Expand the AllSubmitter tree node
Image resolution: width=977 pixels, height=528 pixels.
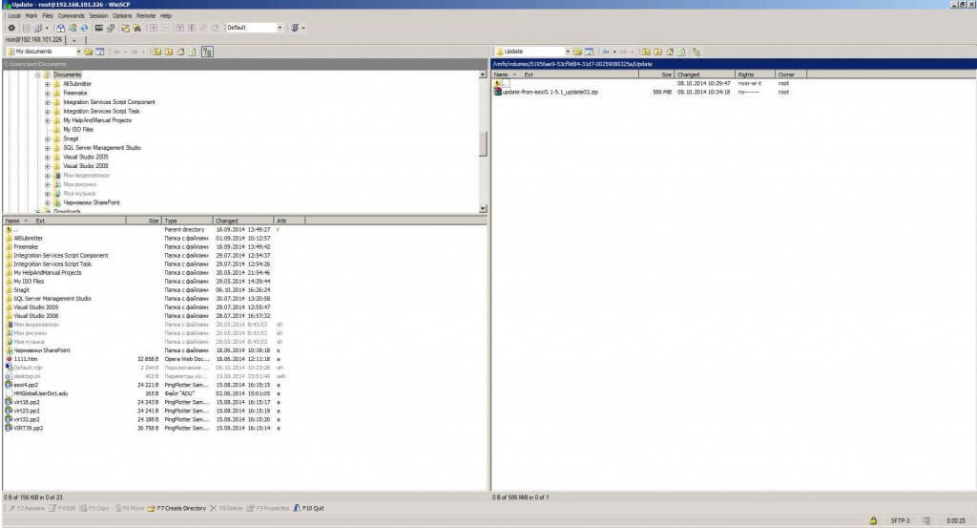pyautogui.click(x=48, y=84)
